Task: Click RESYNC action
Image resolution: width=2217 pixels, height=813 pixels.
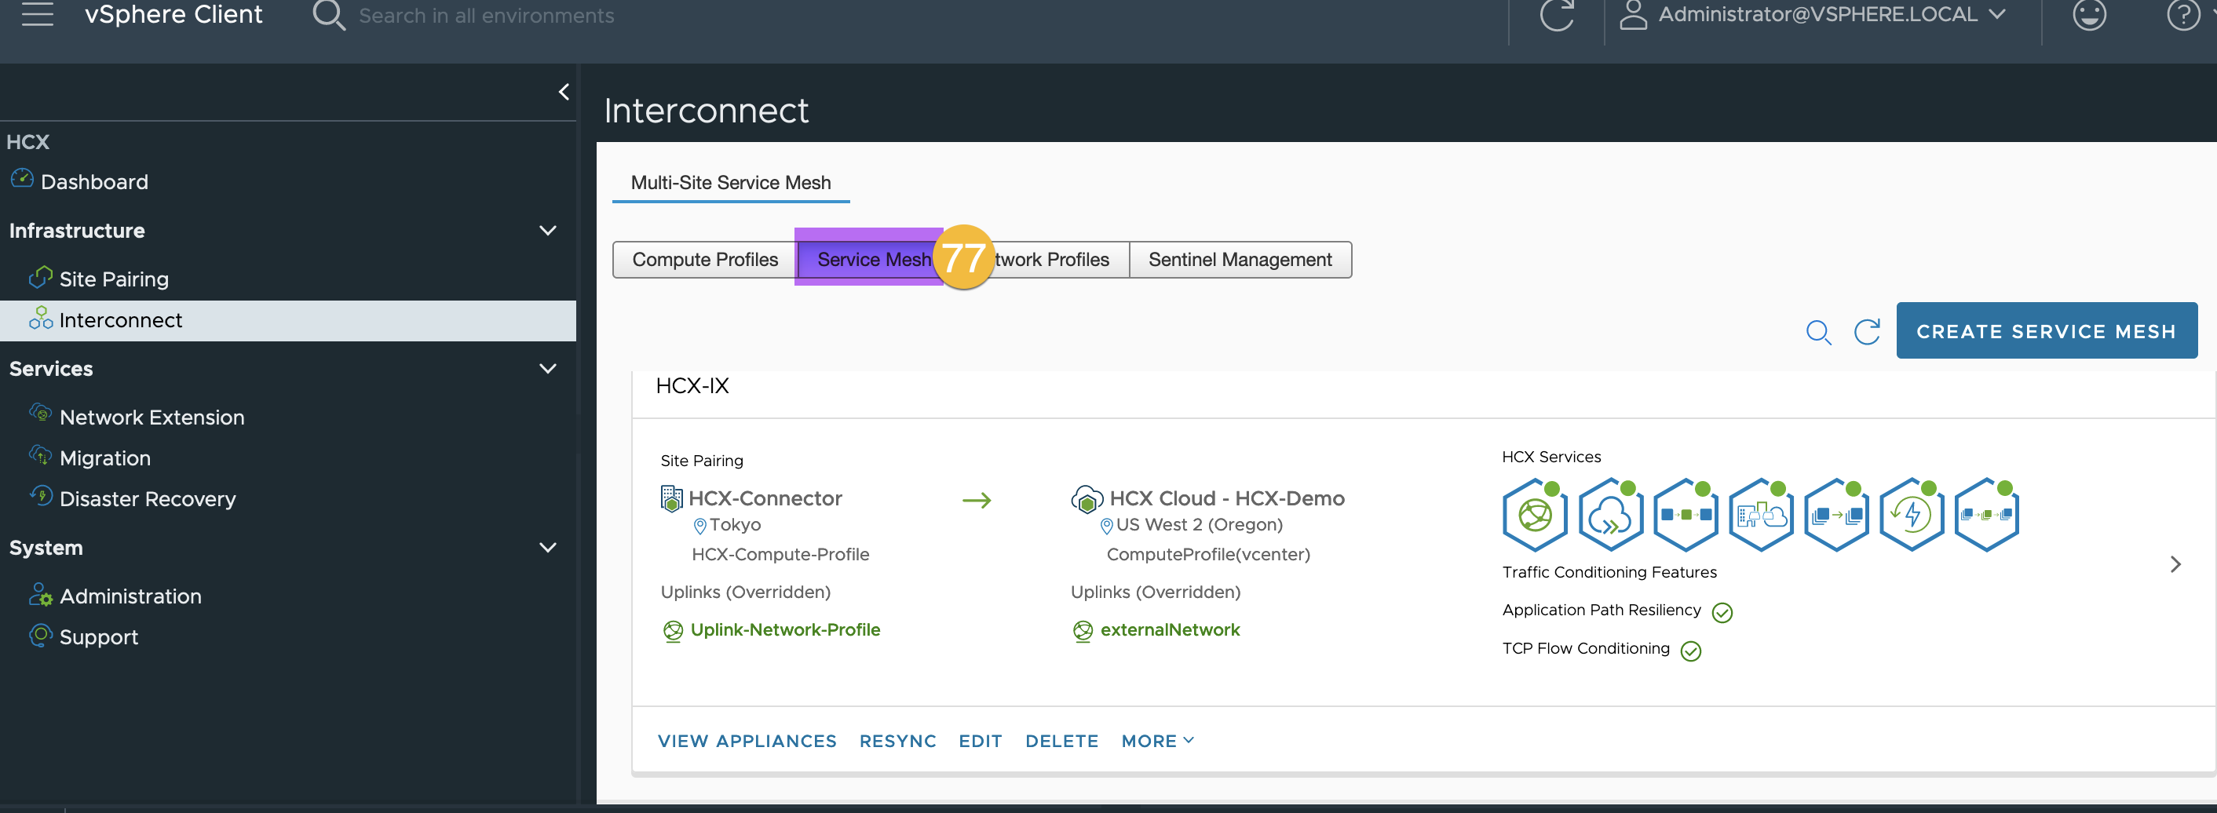Action: (897, 741)
